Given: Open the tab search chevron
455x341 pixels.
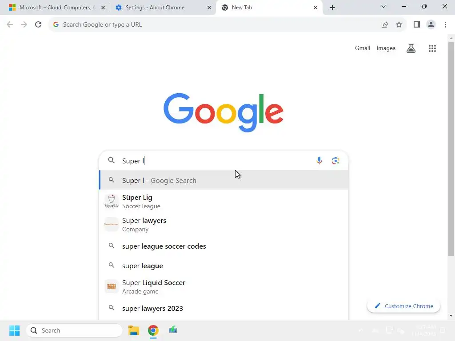Looking at the screenshot, I should (x=383, y=6).
